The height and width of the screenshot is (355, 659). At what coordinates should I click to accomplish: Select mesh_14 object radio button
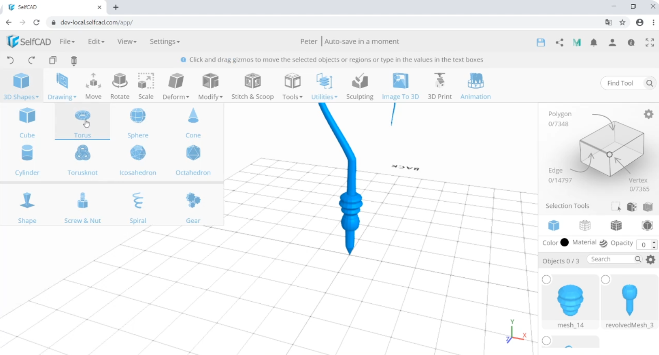(x=547, y=279)
